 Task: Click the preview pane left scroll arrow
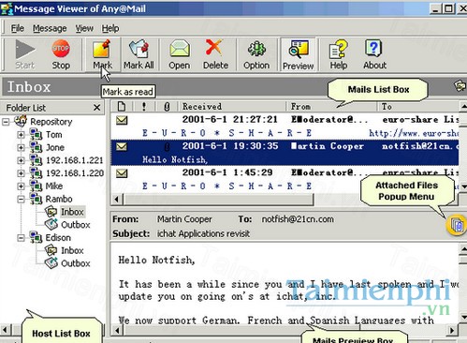tap(117, 330)
